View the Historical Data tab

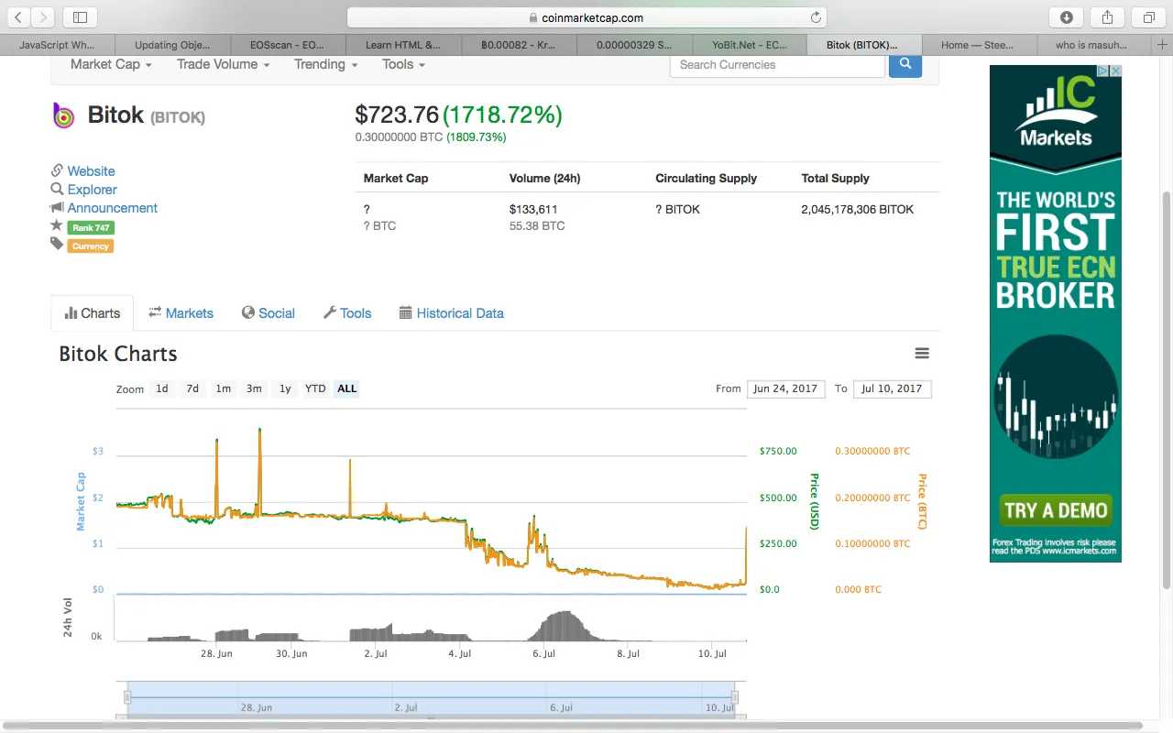452,313
